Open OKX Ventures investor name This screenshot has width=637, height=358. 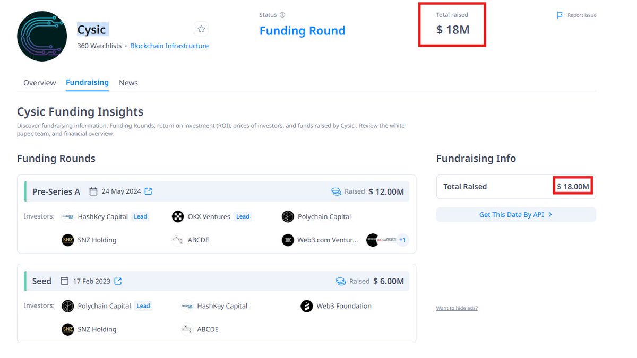[209, 216]
